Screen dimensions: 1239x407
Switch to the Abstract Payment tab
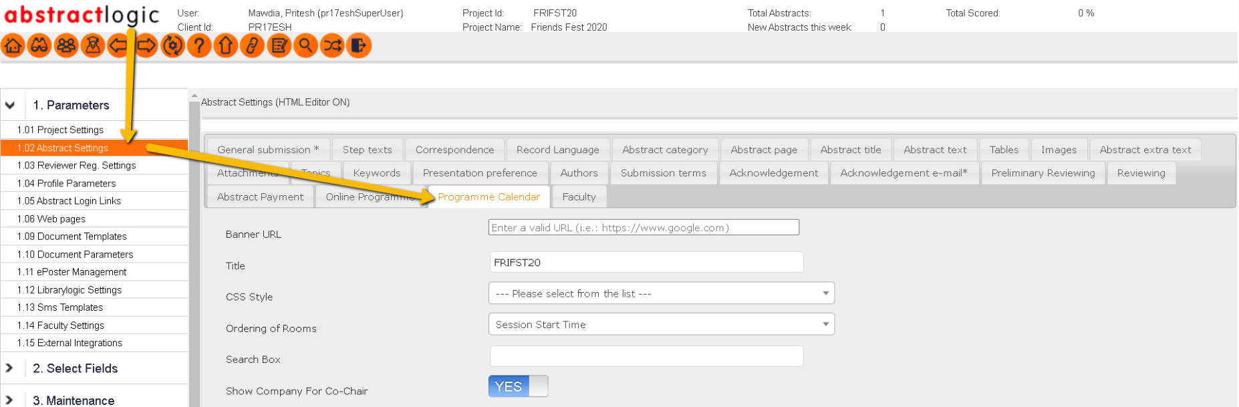pos(260,196)
